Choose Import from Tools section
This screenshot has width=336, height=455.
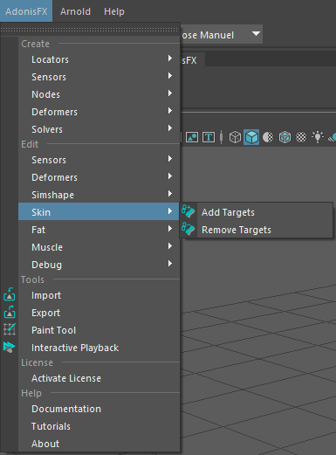click(x=99, y=295)
